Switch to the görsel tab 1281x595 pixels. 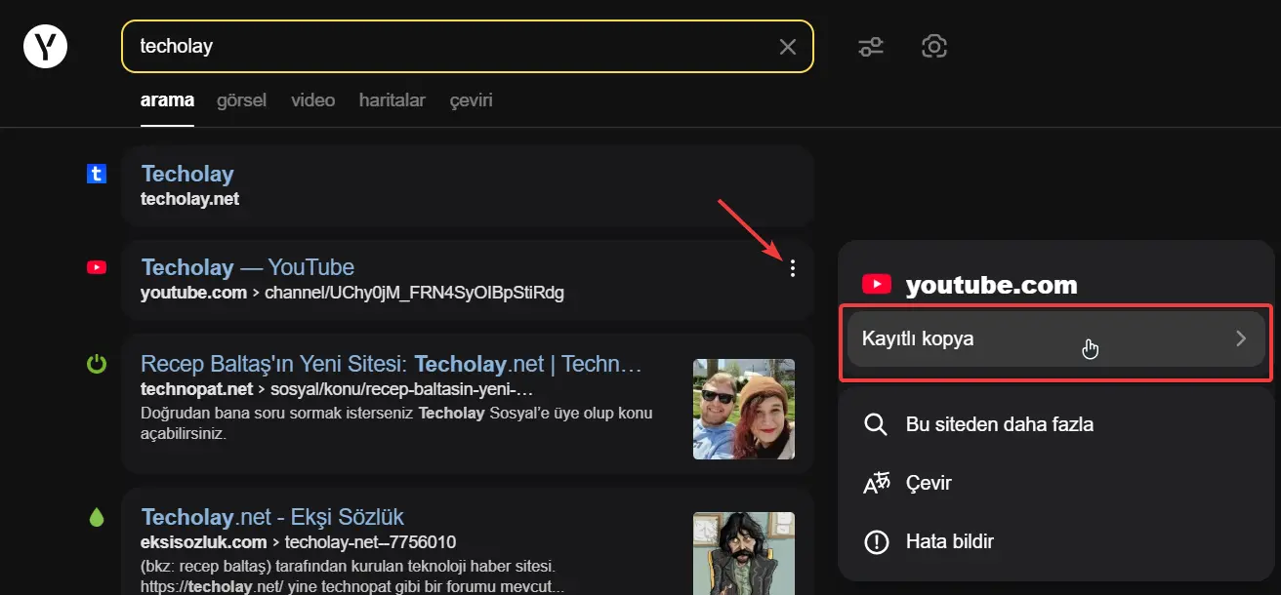click(x=241, y=100)
